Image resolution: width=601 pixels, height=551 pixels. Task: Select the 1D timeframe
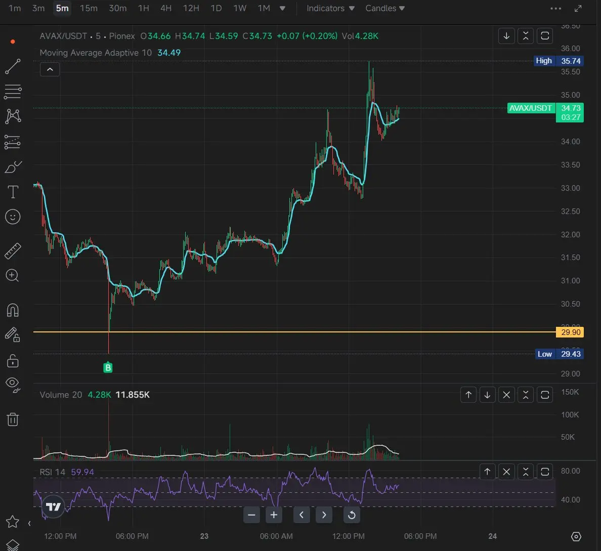point(216,9)
